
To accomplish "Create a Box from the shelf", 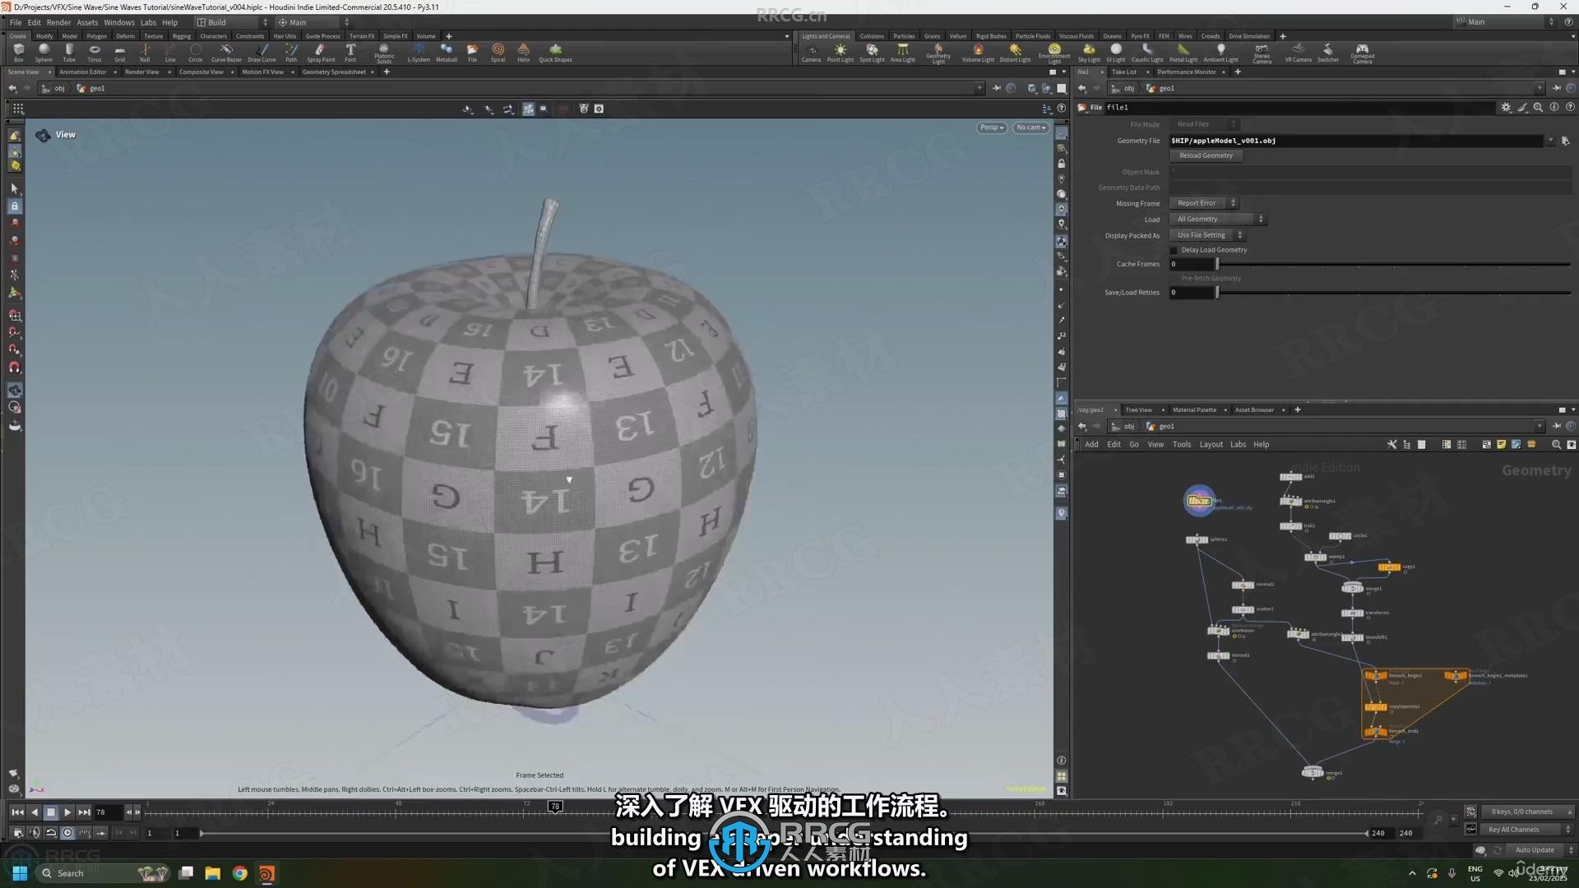I will [18, 53].
